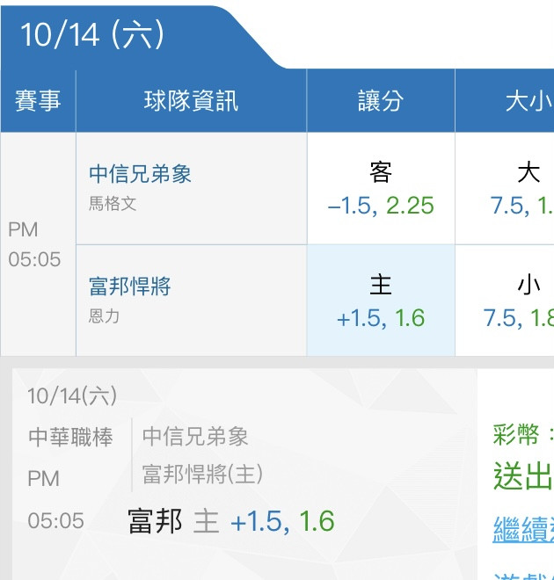This screenshot has height=580, width=554.
Task: Click the 繼續 continue link
Action: click(523, 530)
